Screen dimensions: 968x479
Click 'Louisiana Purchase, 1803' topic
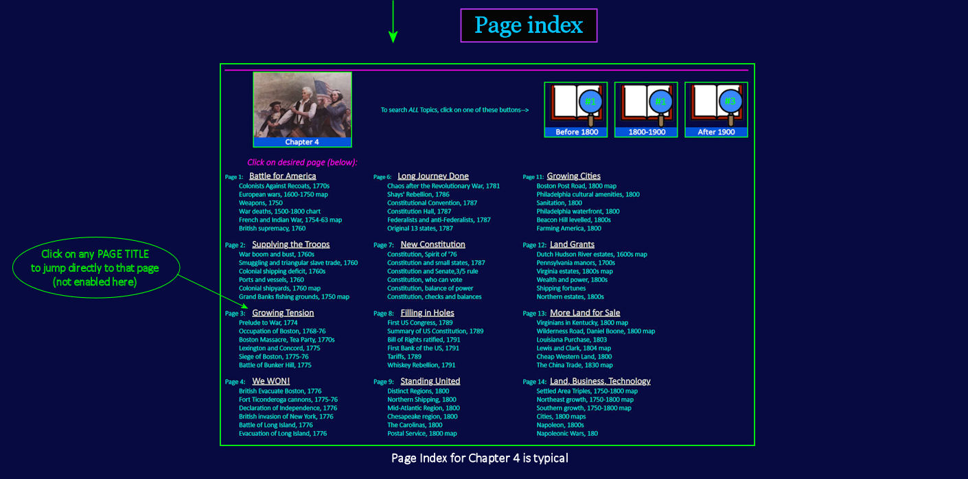(x=572, y=340)
